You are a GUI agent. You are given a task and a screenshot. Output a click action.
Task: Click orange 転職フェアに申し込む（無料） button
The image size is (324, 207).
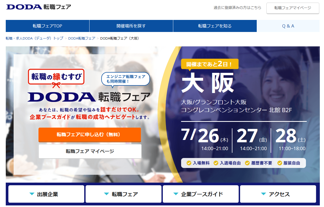point(90,135)
